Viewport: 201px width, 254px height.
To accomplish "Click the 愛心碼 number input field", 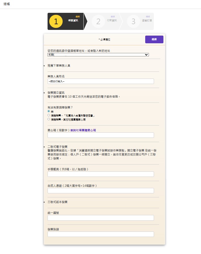I will click(x=101, y=135).
